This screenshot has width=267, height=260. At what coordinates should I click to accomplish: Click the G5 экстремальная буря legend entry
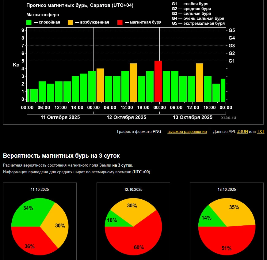(198, 23)
